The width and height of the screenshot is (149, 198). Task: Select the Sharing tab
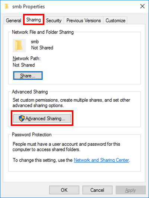[34, 20]
